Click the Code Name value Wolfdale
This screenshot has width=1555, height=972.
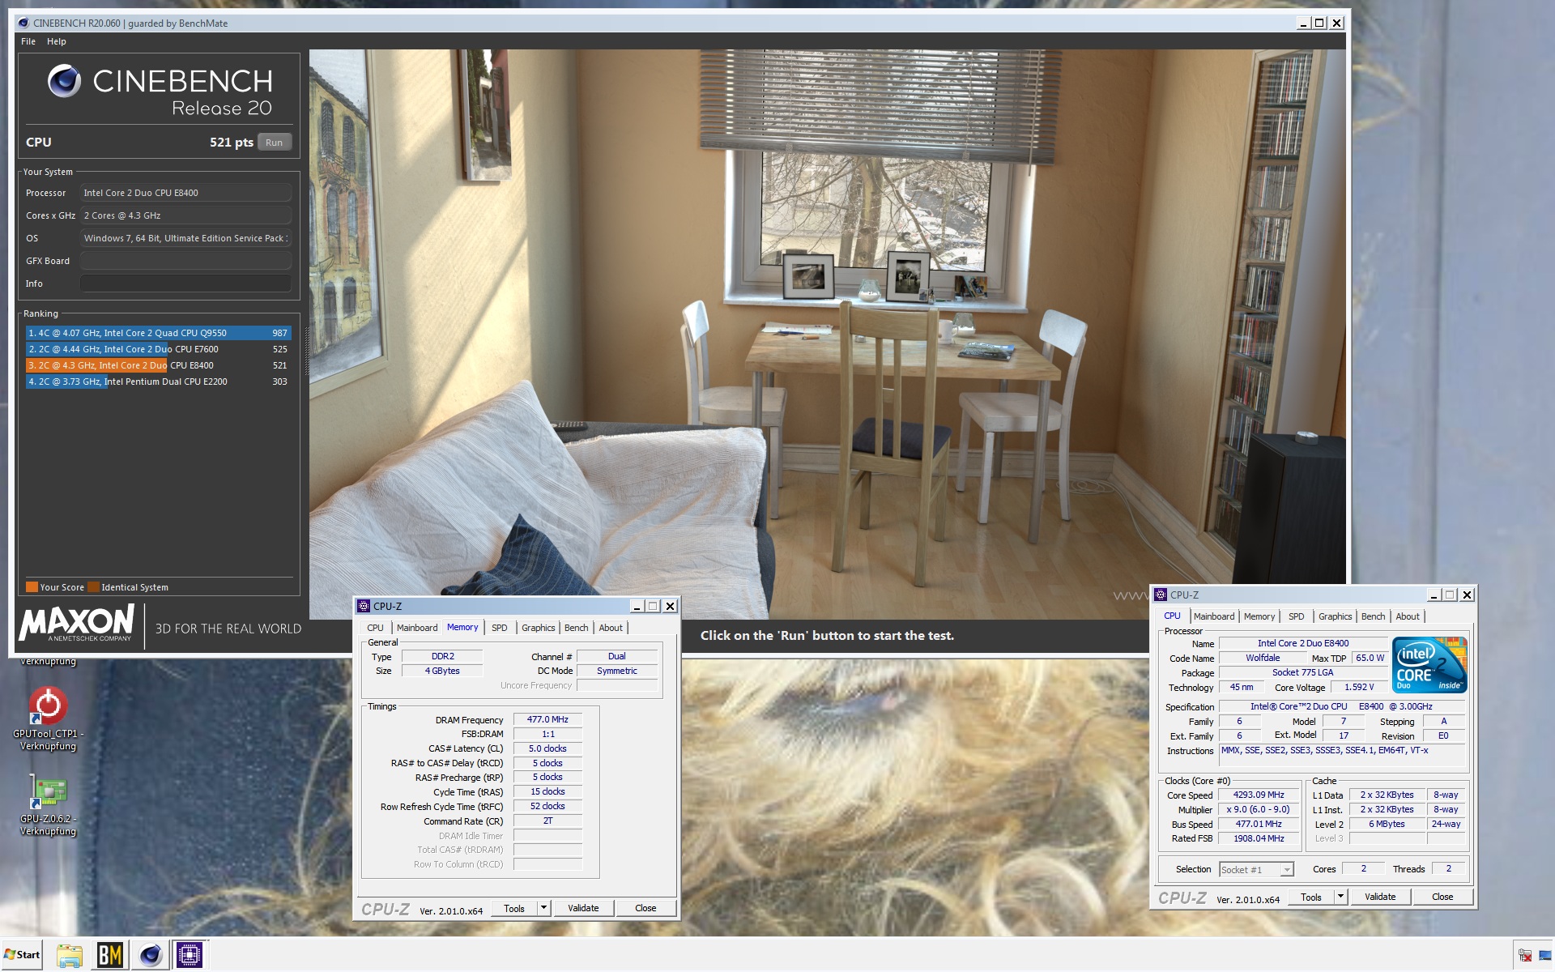point(1263,658)
